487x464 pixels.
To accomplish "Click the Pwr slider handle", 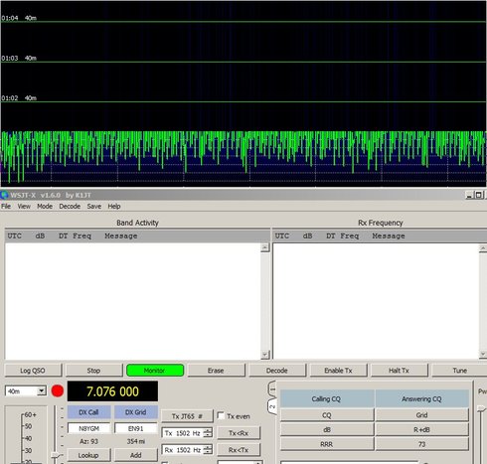I will click(x=481, y=409).
